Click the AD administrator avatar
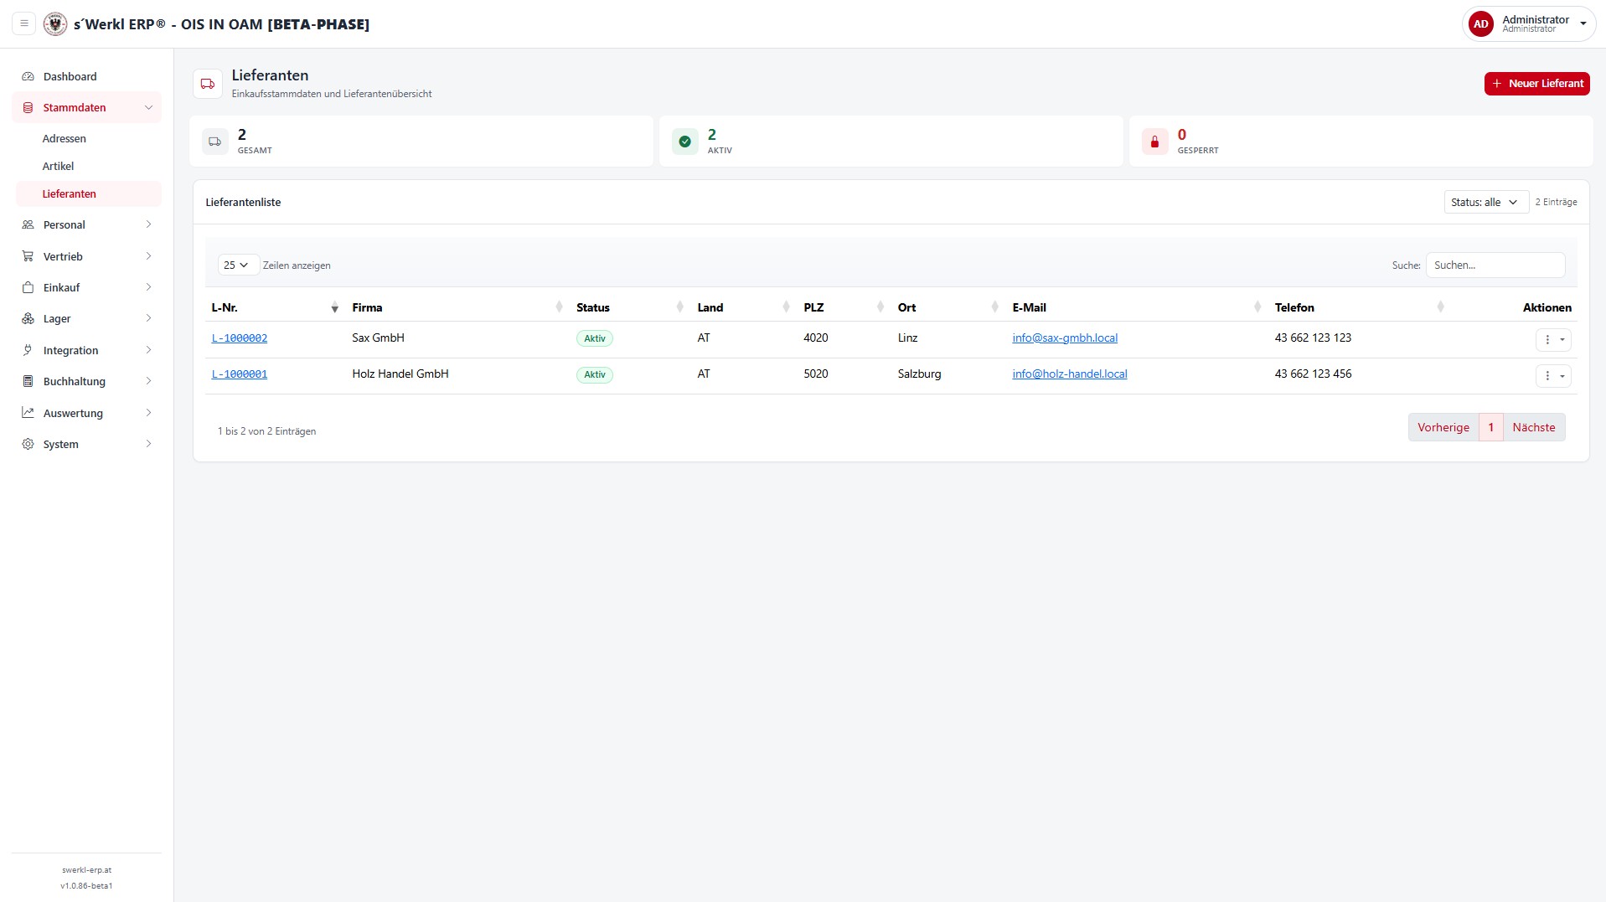The width and height of the screenshot is (1606, 902). [1480, 23]
